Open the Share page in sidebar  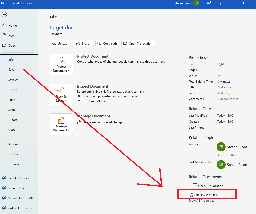(x=19, y=110)
